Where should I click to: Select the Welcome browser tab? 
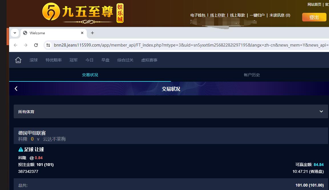tap(54, 33)
